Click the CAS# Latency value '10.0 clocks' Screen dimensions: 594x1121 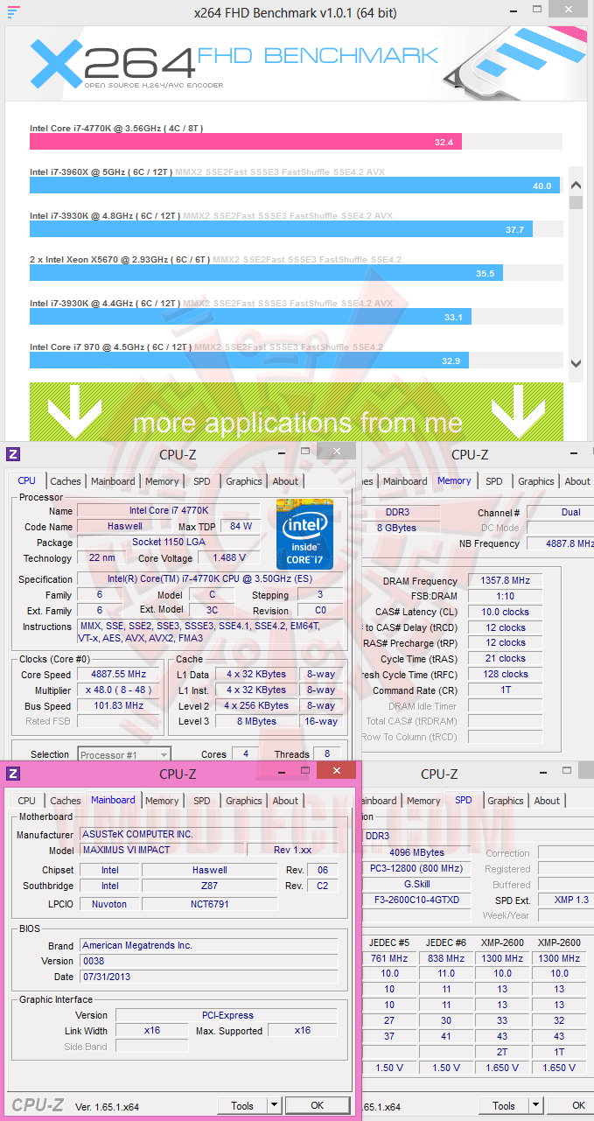coord(505,613)
